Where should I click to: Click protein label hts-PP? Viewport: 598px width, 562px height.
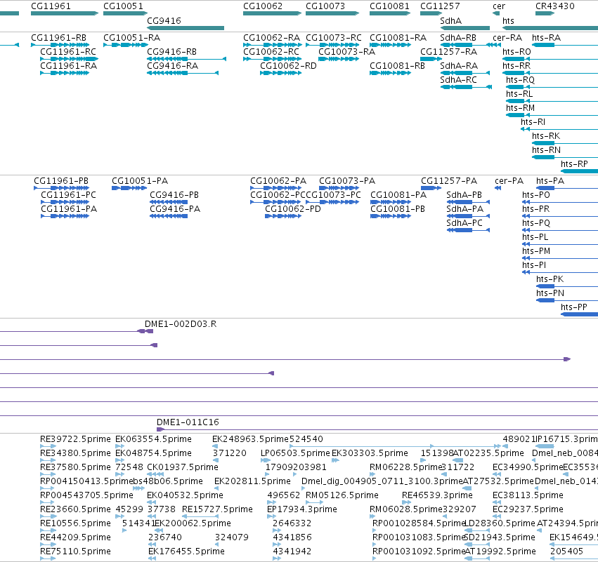574,307
